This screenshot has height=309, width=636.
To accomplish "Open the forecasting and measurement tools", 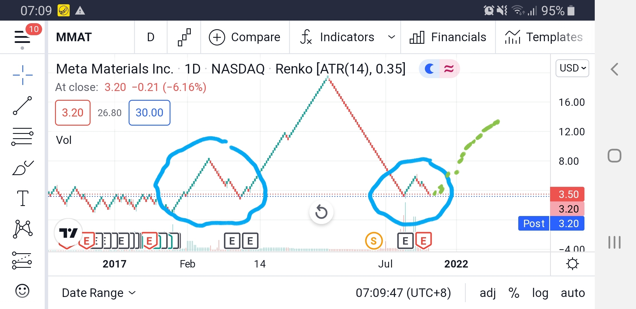I will 22,260.
